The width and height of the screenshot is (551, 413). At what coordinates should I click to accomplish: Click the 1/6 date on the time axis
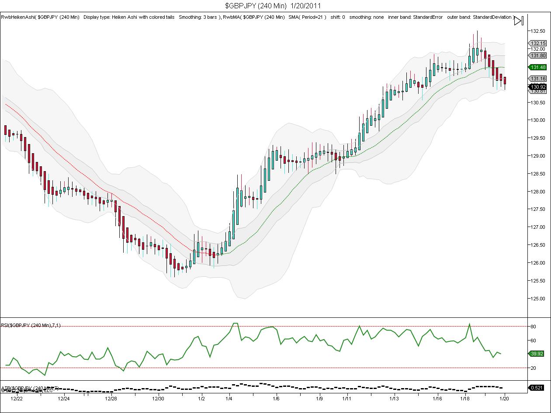point(276,398)
